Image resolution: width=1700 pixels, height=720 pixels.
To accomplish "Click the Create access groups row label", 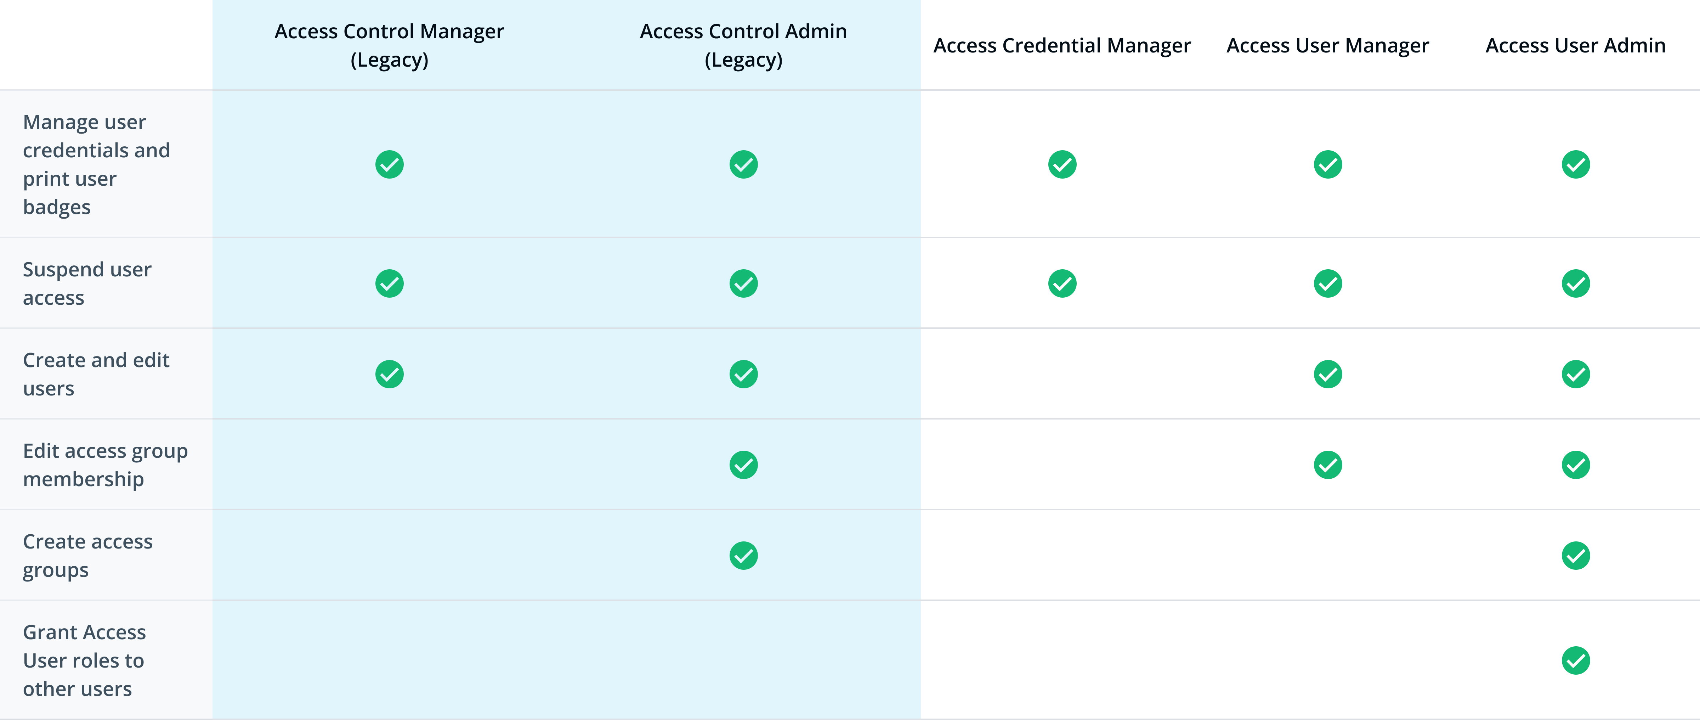I will tap(88, 556).
